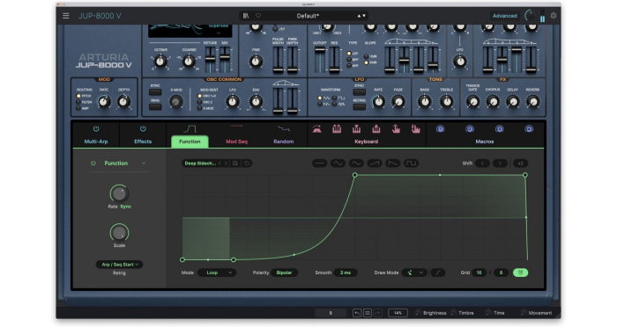Save the function preset with disk icon
The image size is (617, 327).
pos(235,163)
